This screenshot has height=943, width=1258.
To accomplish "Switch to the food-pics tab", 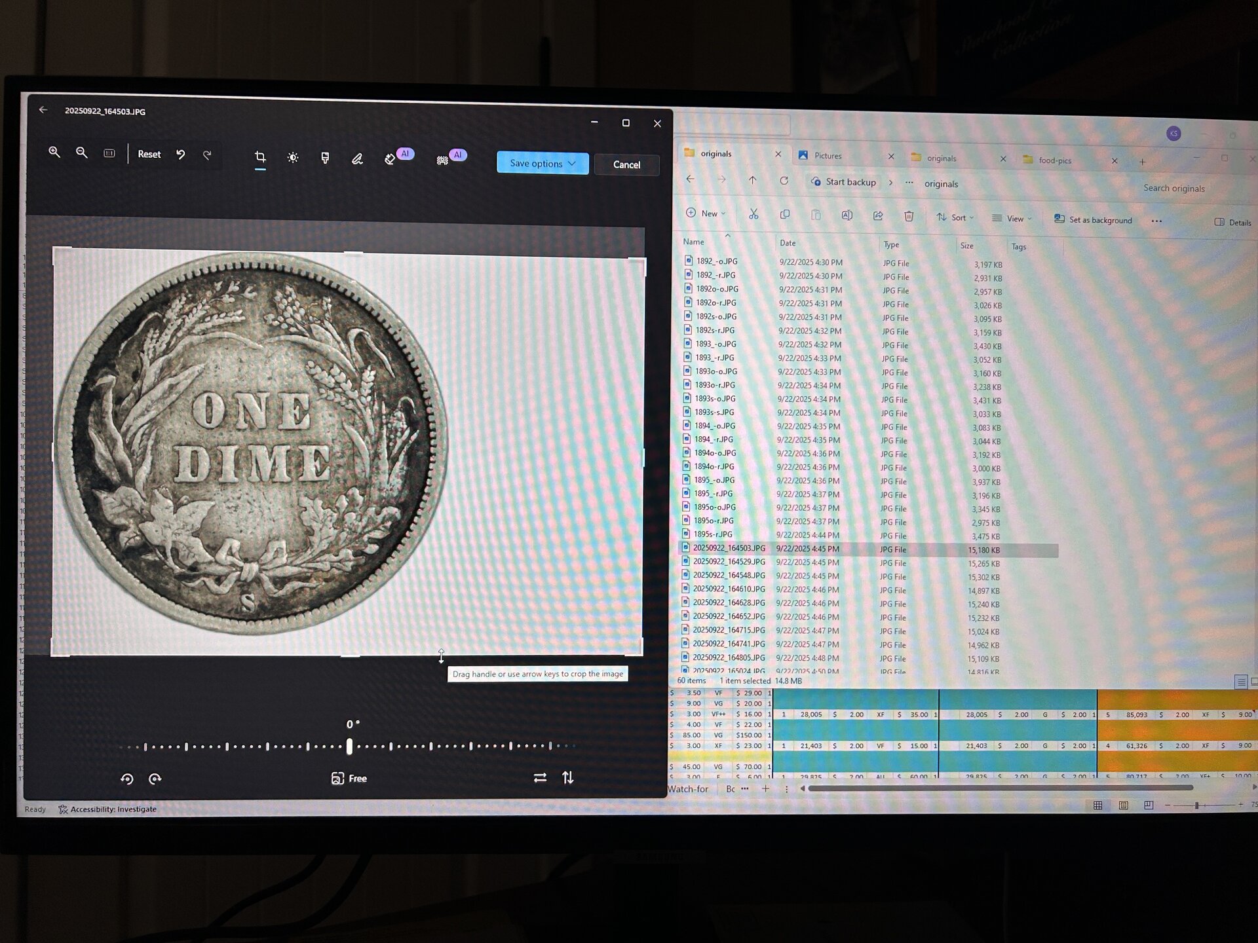I will [1055, 160].
